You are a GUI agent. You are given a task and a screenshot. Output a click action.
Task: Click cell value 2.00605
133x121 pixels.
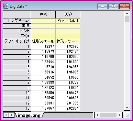point(68,98)
